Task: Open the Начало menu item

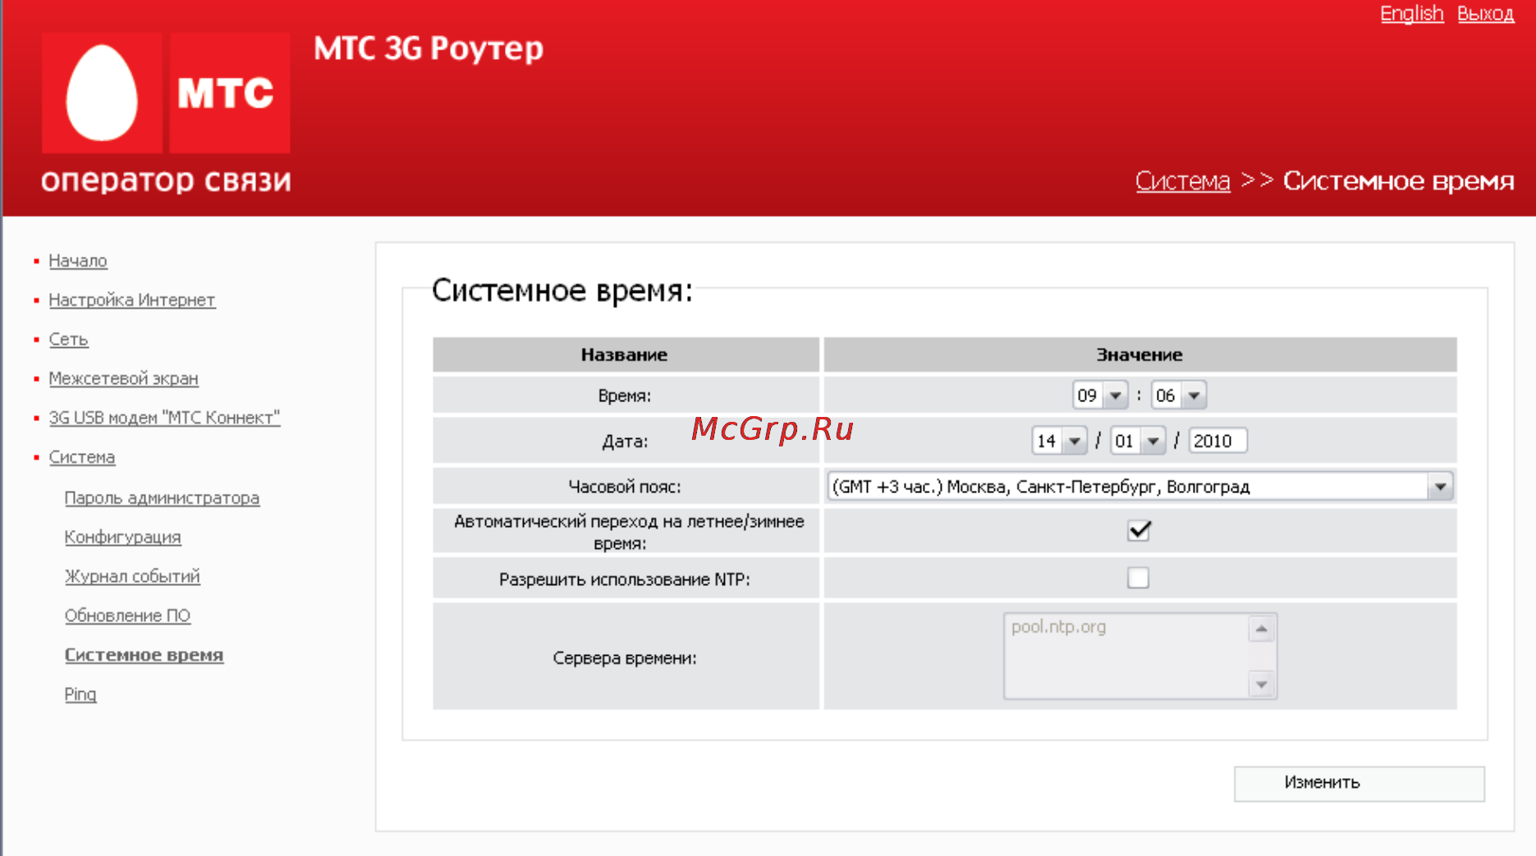Action: pyautogui.click(x=78, y=261)
